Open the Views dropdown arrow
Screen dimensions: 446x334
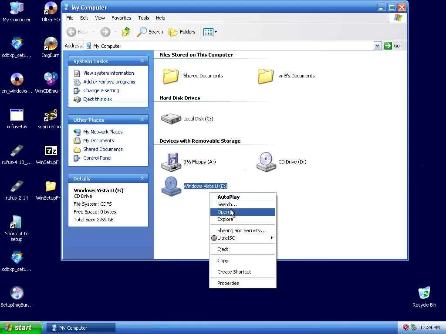(216, 32)
